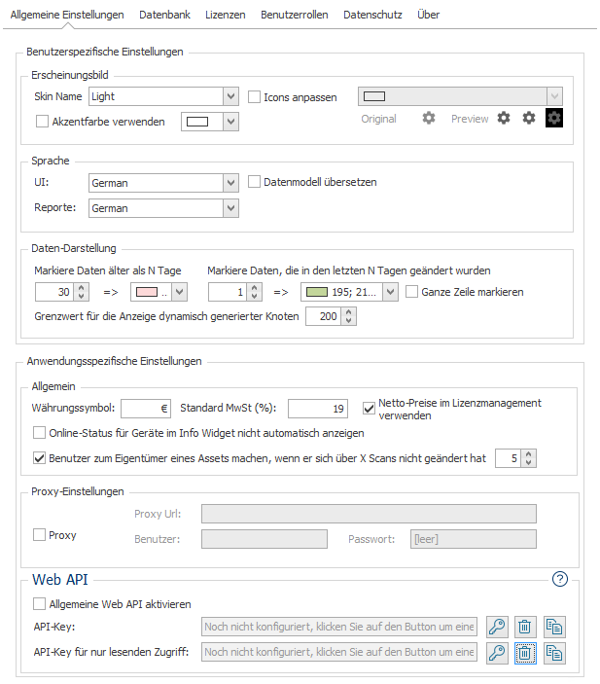Click second Preview gear icon
This screenshot has height=684, width=600.
pyautogui.click(x=529, y=118)
